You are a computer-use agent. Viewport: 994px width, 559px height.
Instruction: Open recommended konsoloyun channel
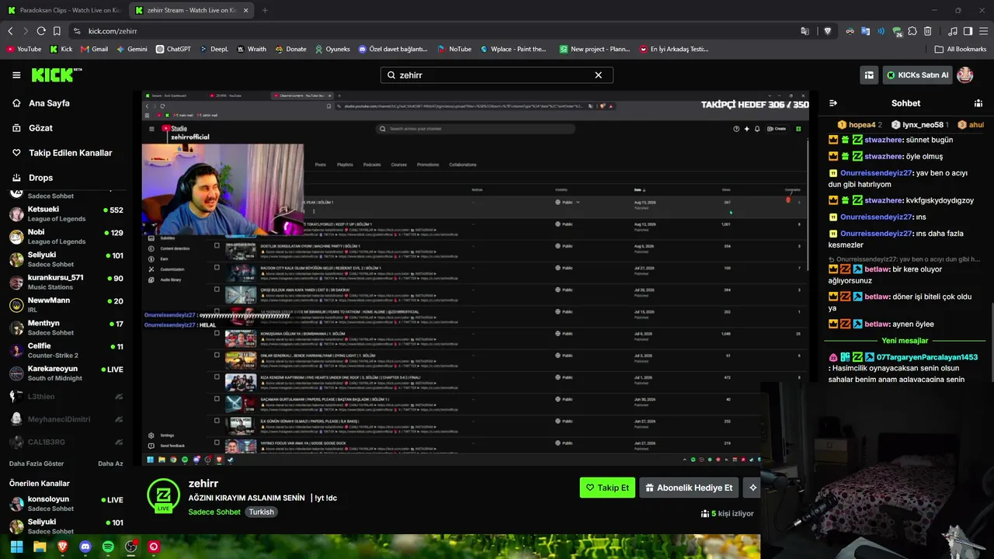point(66,503)
